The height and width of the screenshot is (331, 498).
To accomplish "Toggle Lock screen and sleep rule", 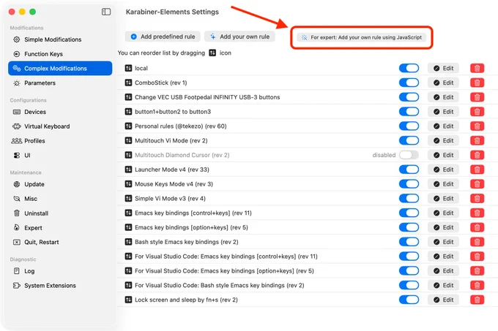I will pyautogui.click(x=409, y=300).
